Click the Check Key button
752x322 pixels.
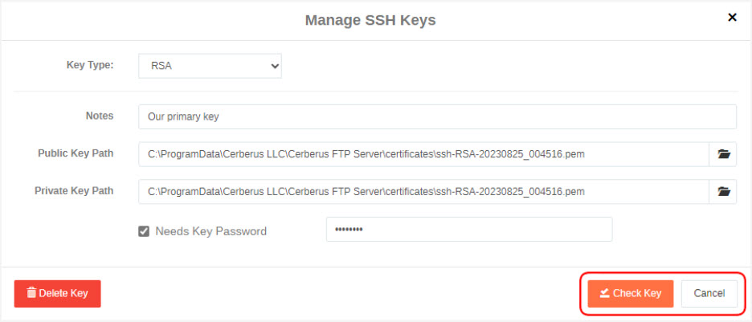point(631,293)
